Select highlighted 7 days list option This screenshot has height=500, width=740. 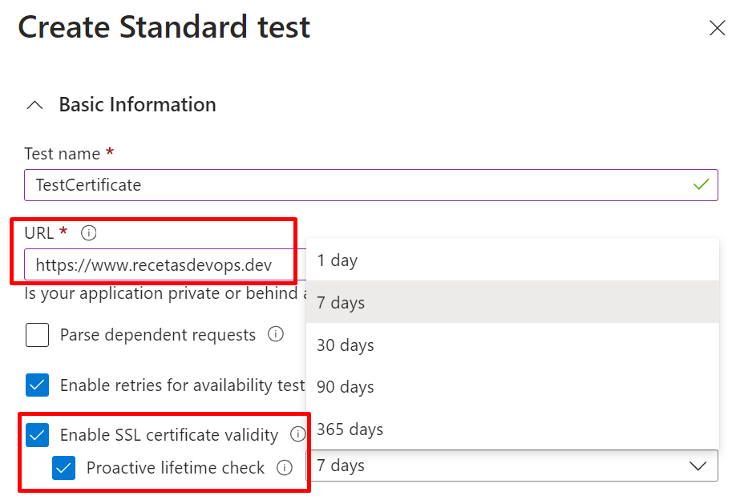coord(512,302)
